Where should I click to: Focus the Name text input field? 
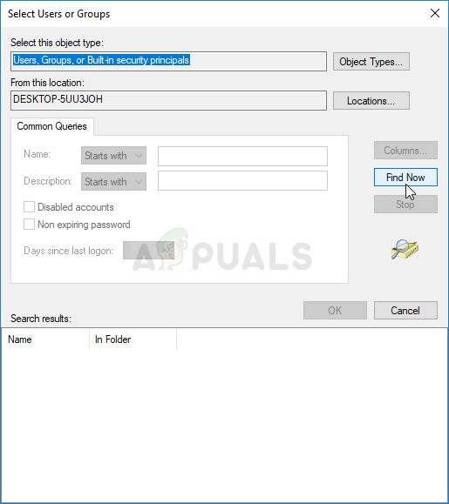point(242,156)
